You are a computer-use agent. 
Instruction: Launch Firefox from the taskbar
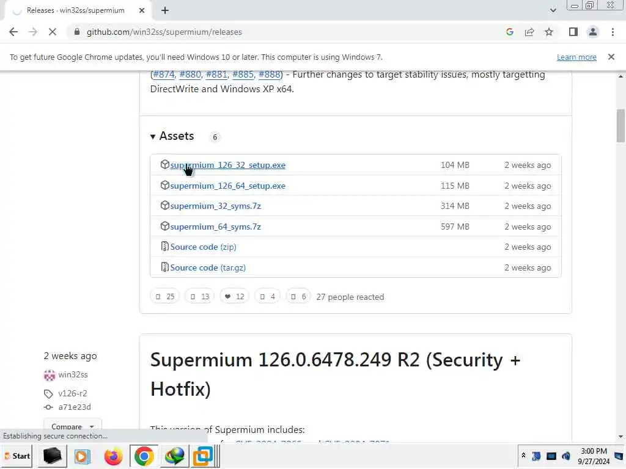coord(113,456)
